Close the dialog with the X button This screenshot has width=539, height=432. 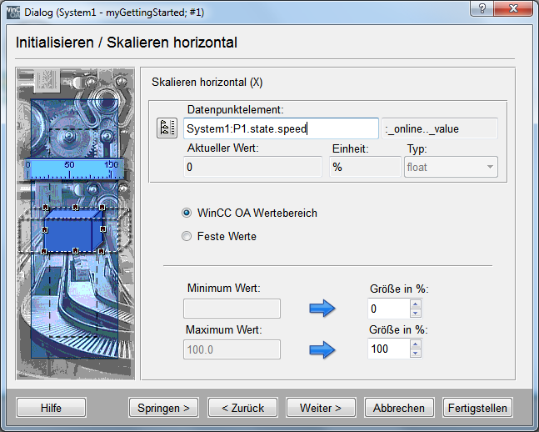[513, 8]
